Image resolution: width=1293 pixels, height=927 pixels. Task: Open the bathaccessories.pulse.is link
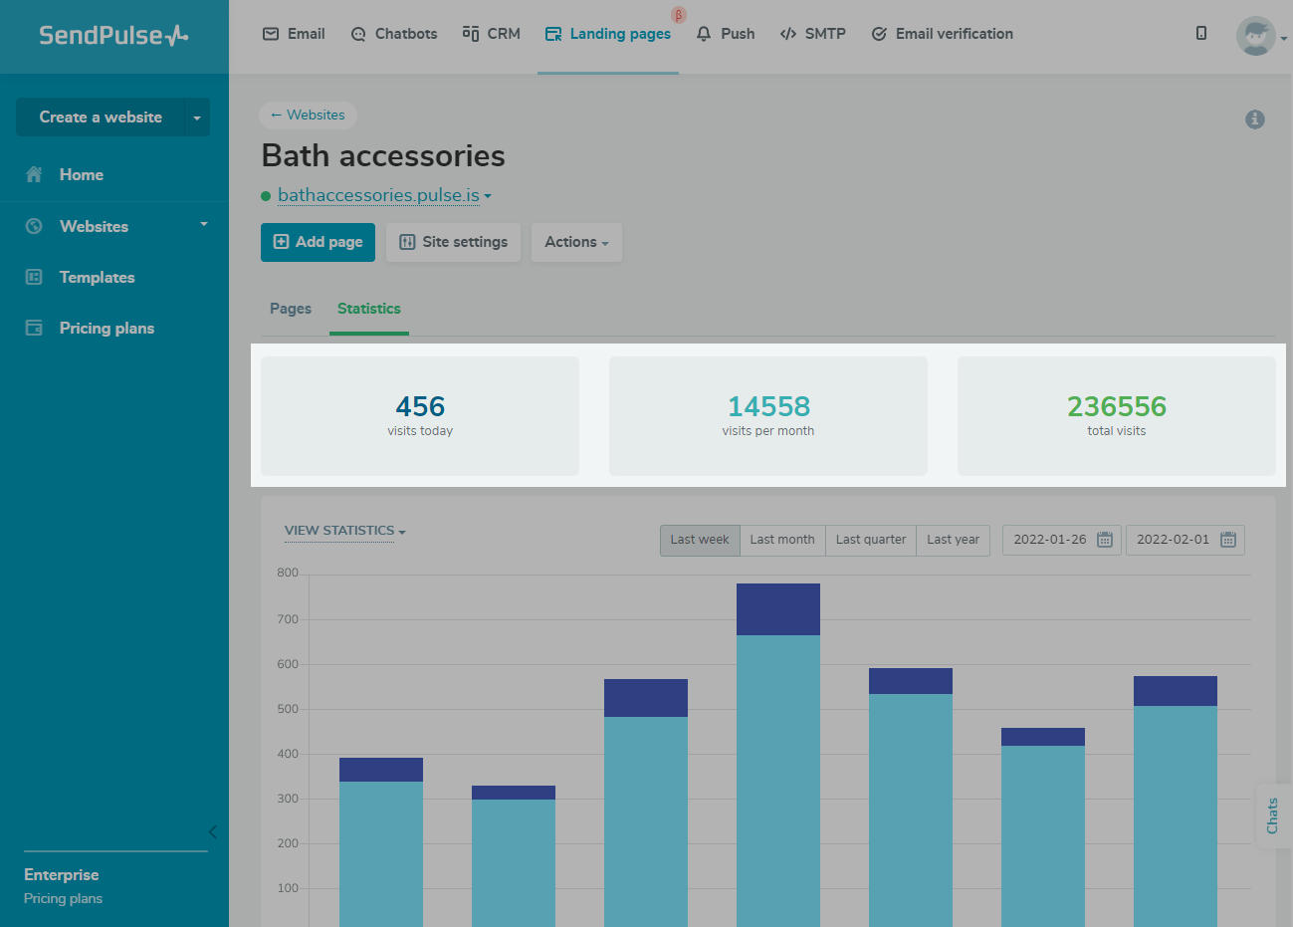[378, 195]
